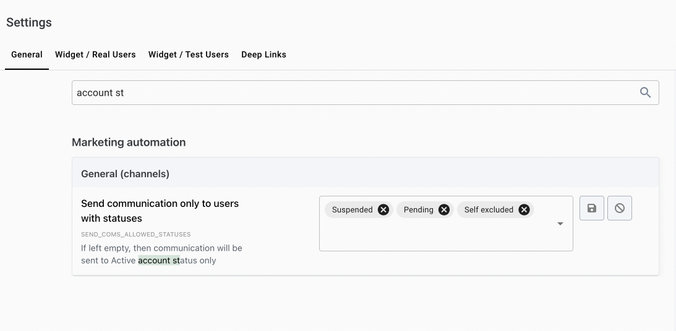Go to the Deep Links tab
The height and width of the screenshot is (331, 676).
click(x=263, y=54)
